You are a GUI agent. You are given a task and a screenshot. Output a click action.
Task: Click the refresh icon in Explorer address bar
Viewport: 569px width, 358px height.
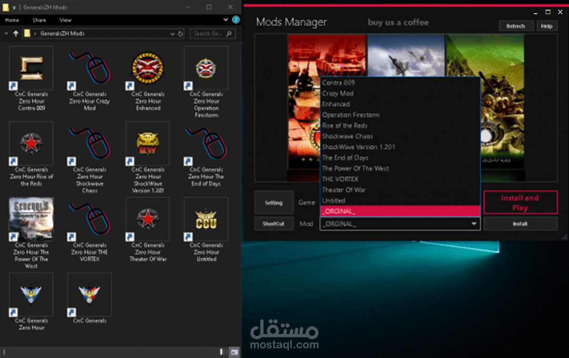coord(180,34)
